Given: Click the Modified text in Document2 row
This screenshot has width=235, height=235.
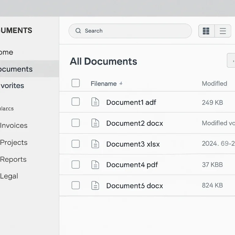Looking at the screenshot, I should pos(218,123).
